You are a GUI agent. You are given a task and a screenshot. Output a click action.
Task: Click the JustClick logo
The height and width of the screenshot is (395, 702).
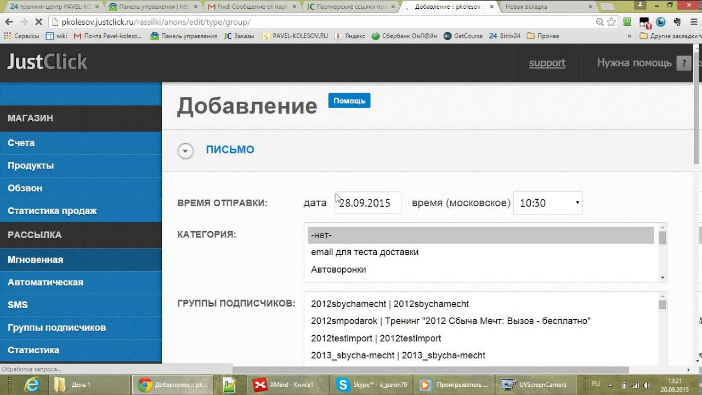coord(47,62)
